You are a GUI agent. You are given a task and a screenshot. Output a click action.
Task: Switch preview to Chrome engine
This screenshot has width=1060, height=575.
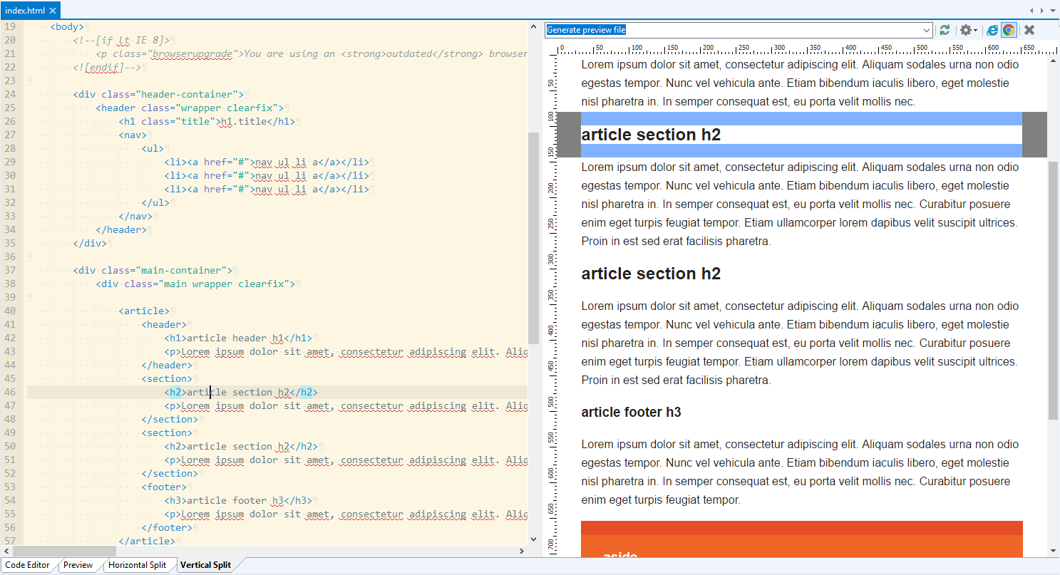[1009, 30]
